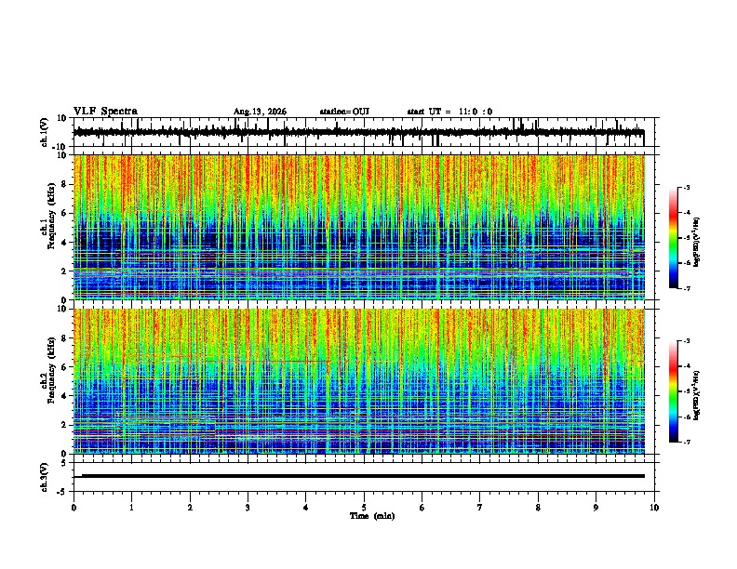Click the ch.2 colorbar "log(PSD)" label
Image resolution: width=737 pixels, height=569 pixels.
pyautogui.click(x=697, y=395)
